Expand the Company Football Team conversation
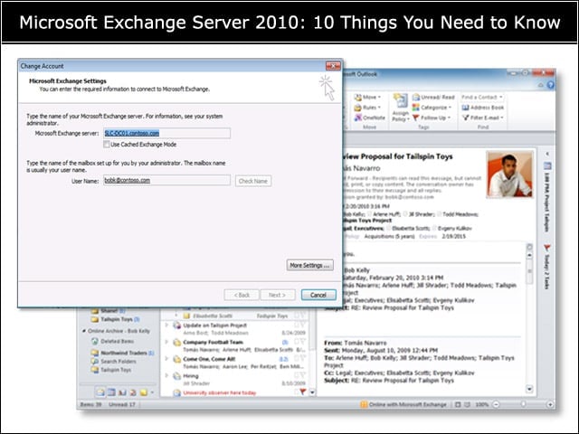Image resolution: width=579 pixels, height=434 pixels. pos(166,342)
